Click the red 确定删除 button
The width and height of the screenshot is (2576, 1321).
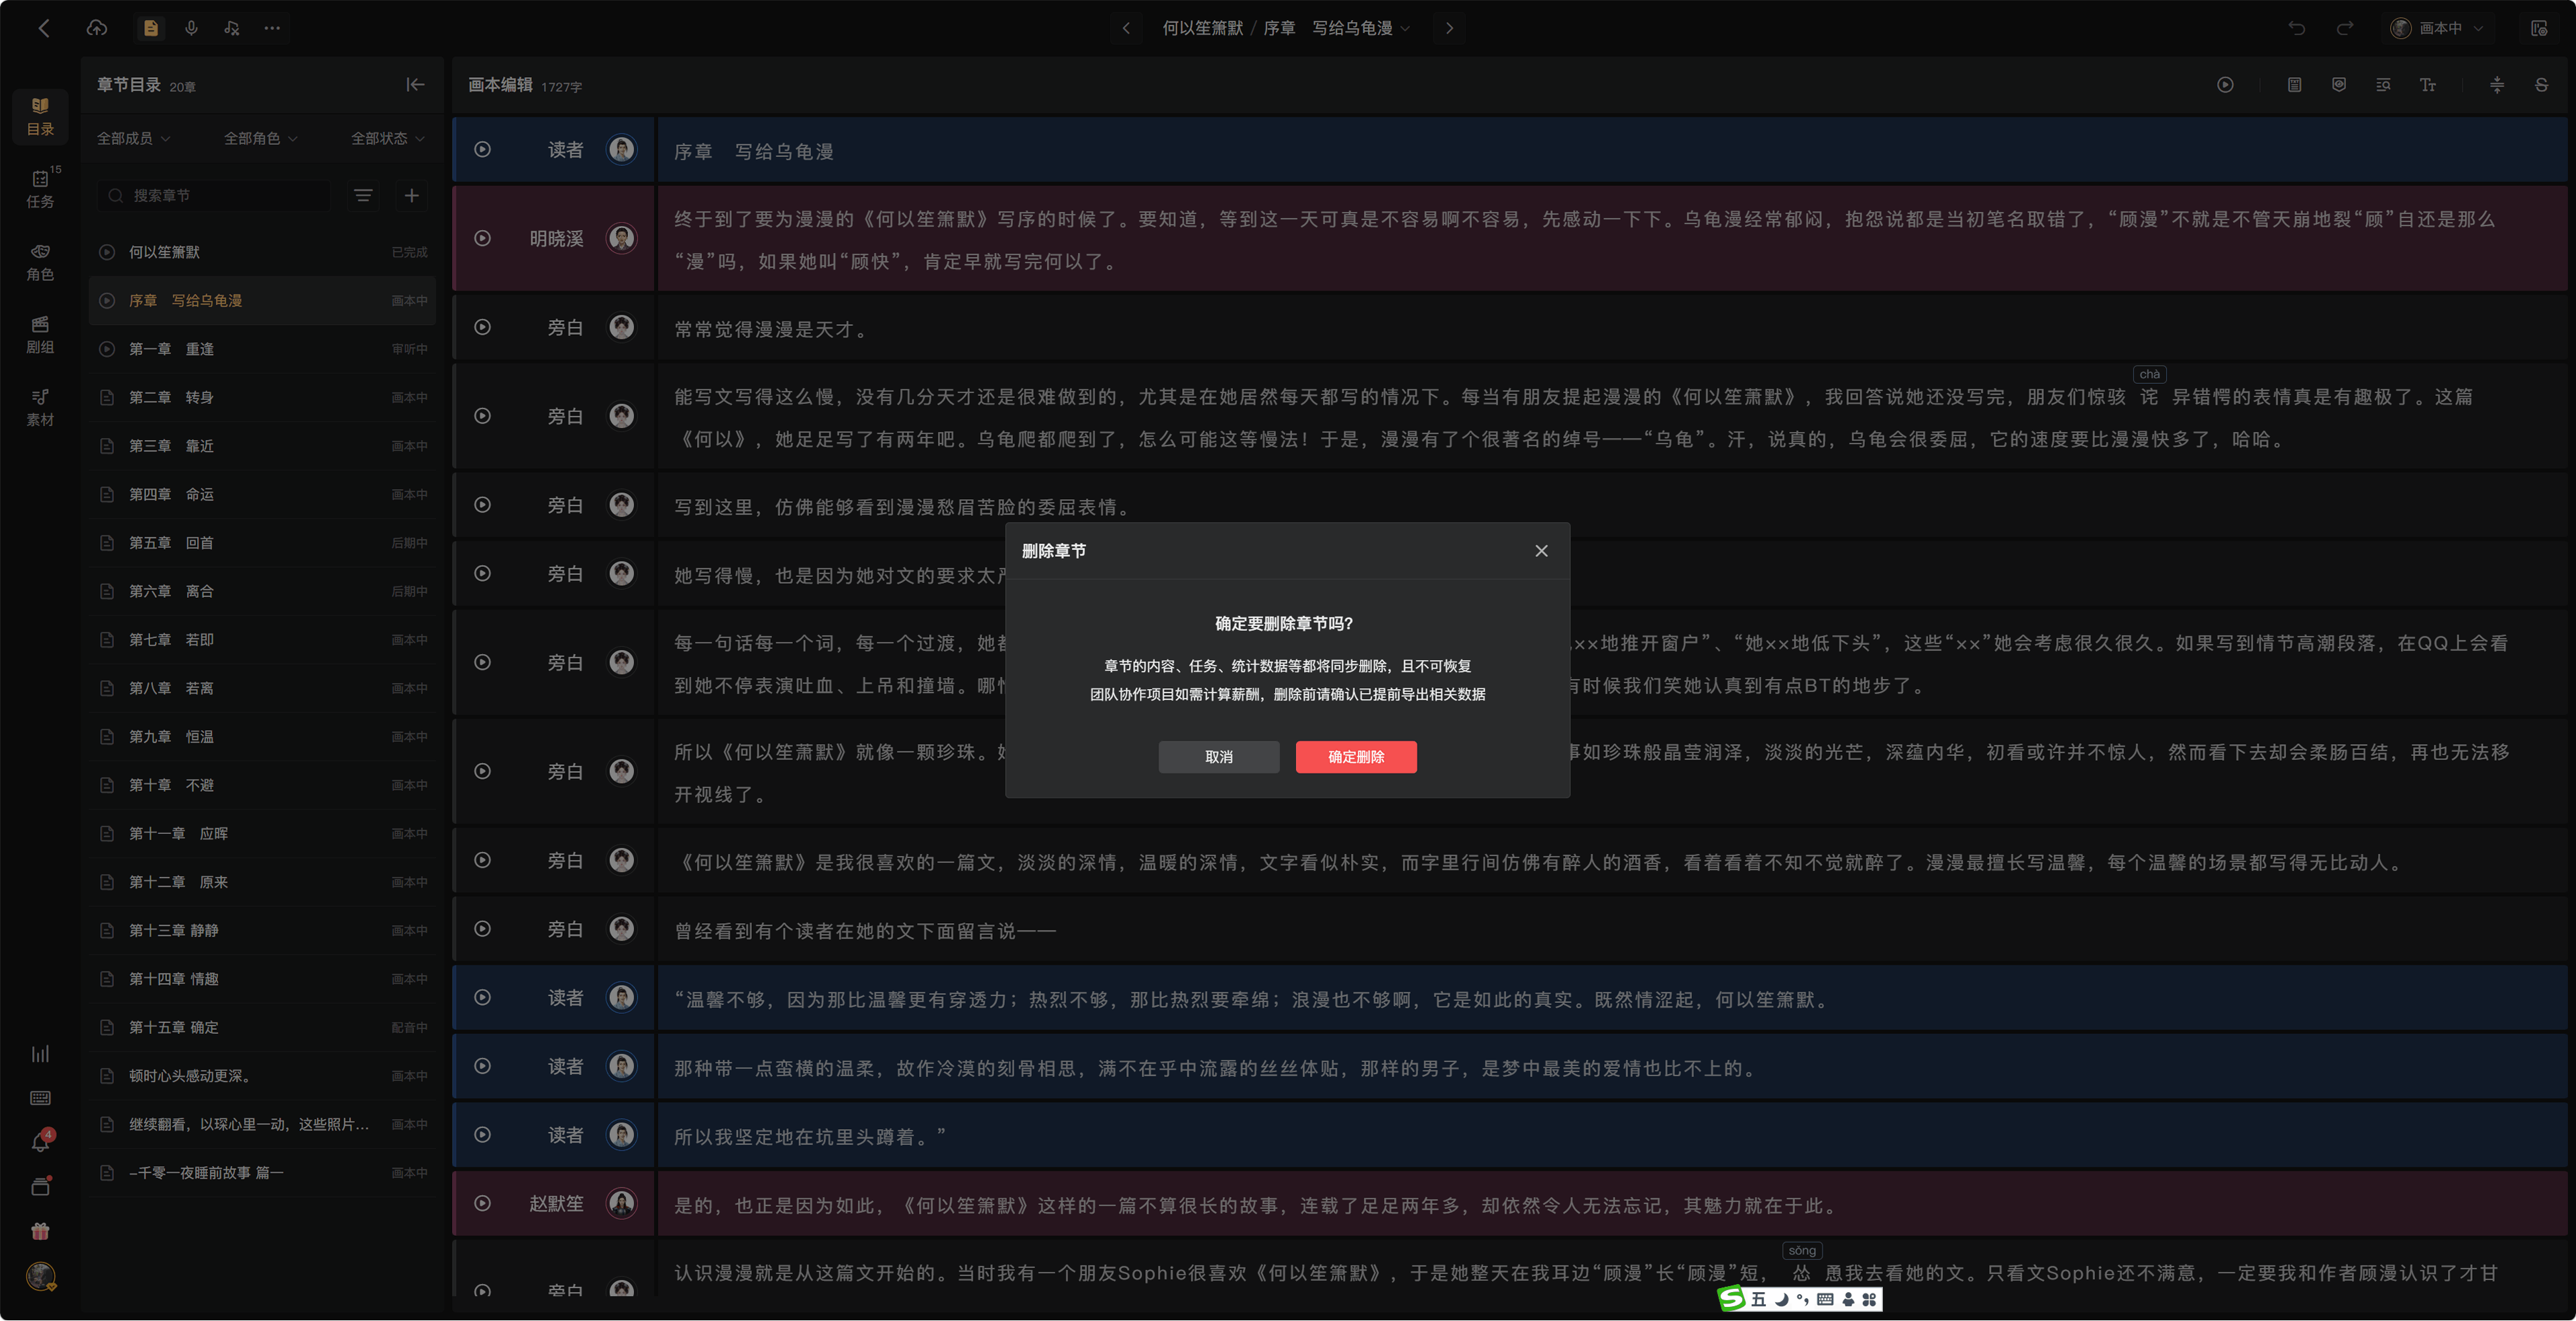click(x=1356, y=757)
